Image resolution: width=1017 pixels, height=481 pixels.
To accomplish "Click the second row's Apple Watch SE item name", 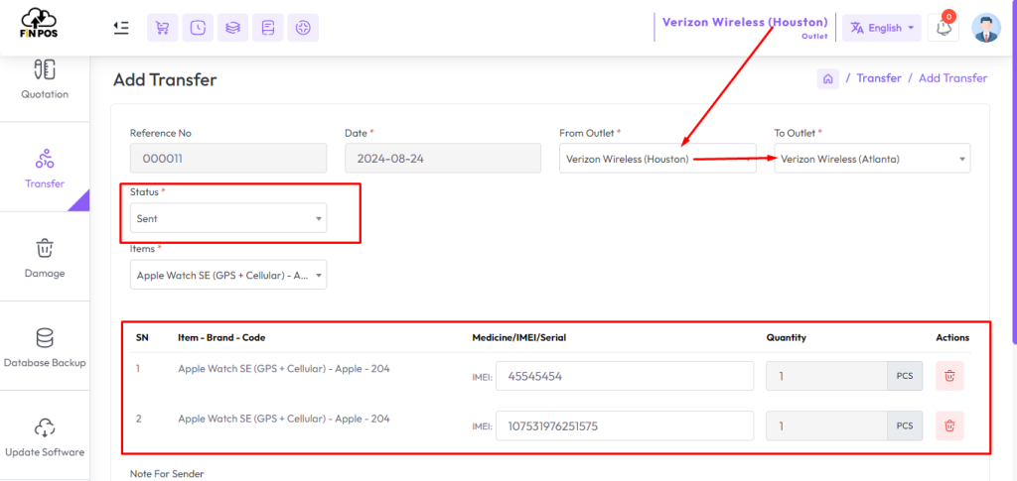I will [284, 419].
